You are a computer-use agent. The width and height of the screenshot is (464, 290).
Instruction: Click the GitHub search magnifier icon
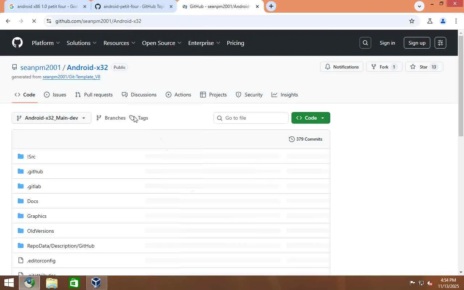point(365,43)
